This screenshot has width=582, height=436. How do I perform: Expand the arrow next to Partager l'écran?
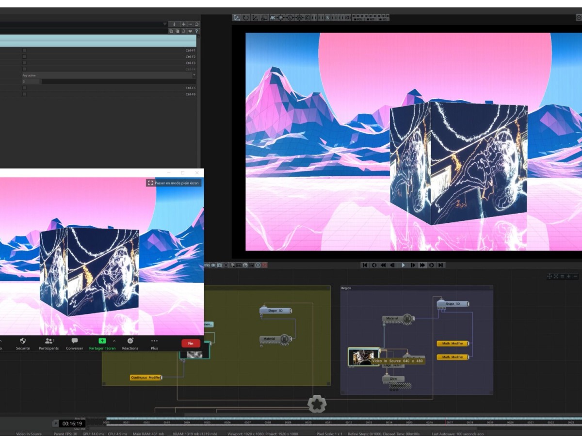pyautogui.click(x=114, y=341)
